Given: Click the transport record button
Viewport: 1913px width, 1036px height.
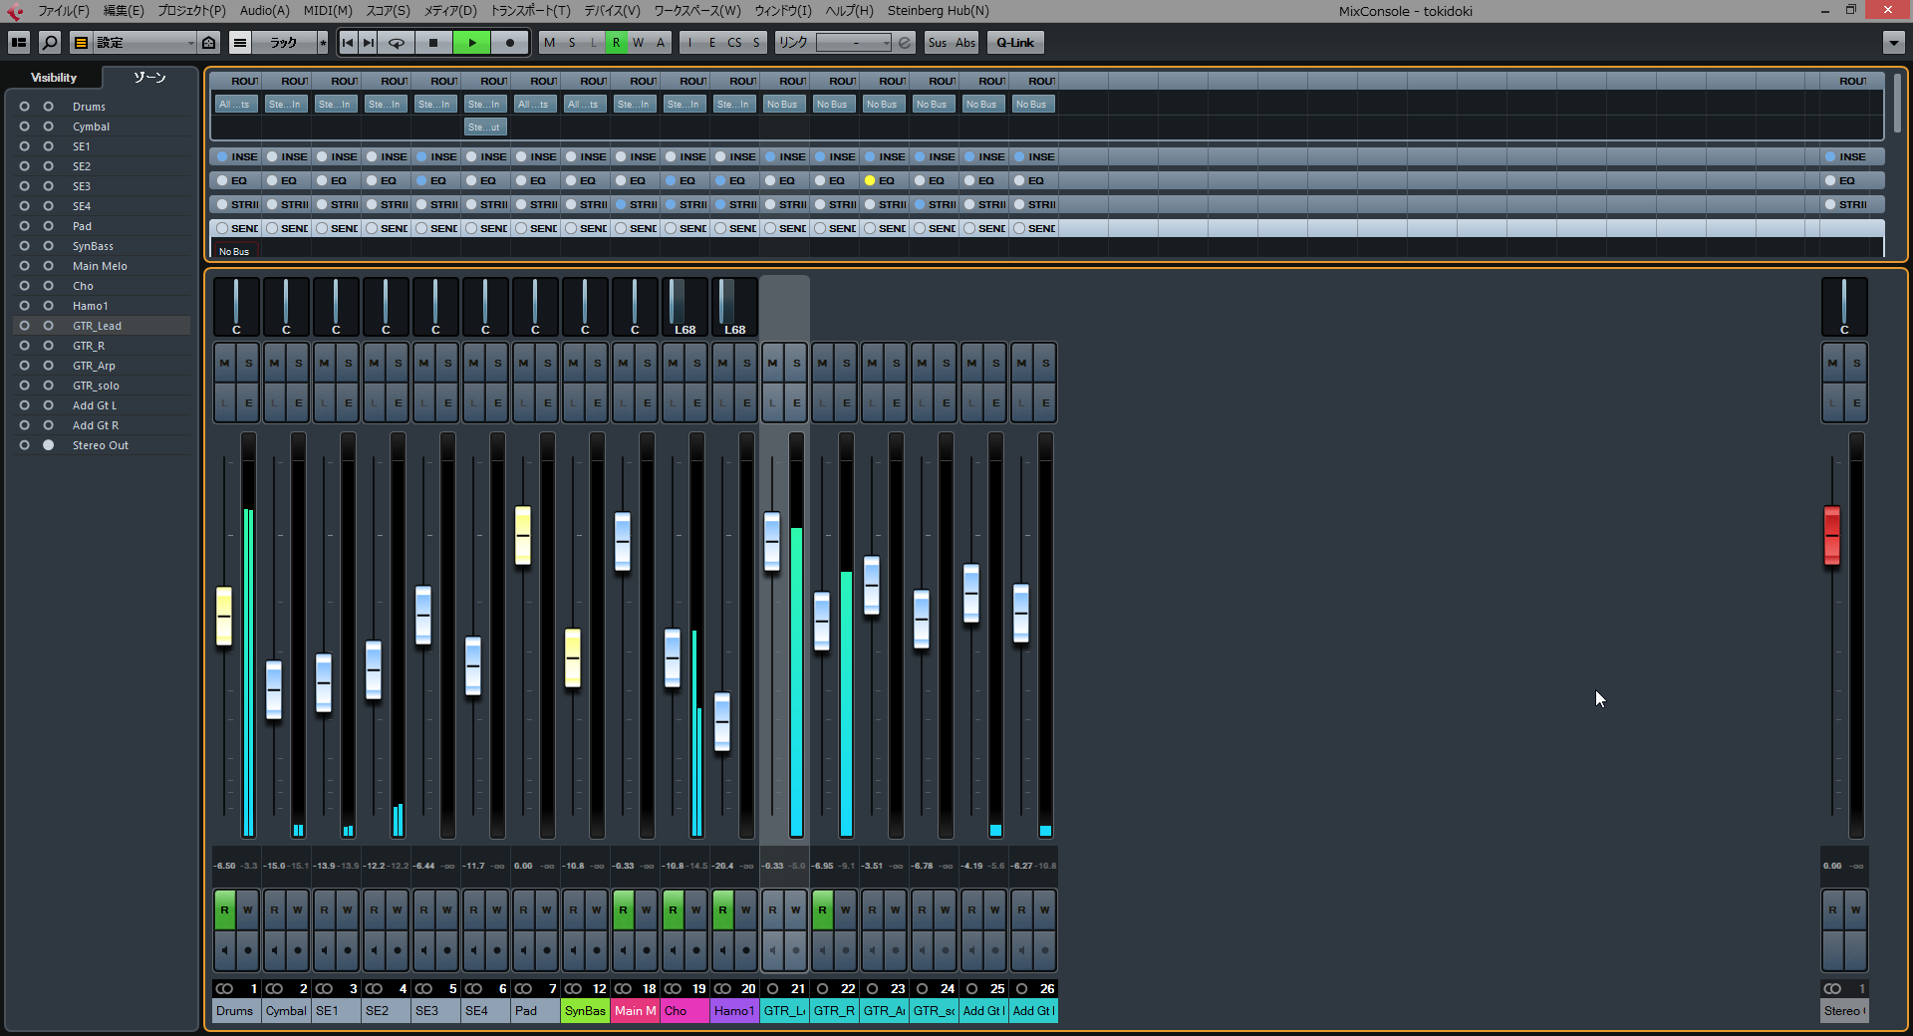Looking at the screenshot, I should pos(510,43).
